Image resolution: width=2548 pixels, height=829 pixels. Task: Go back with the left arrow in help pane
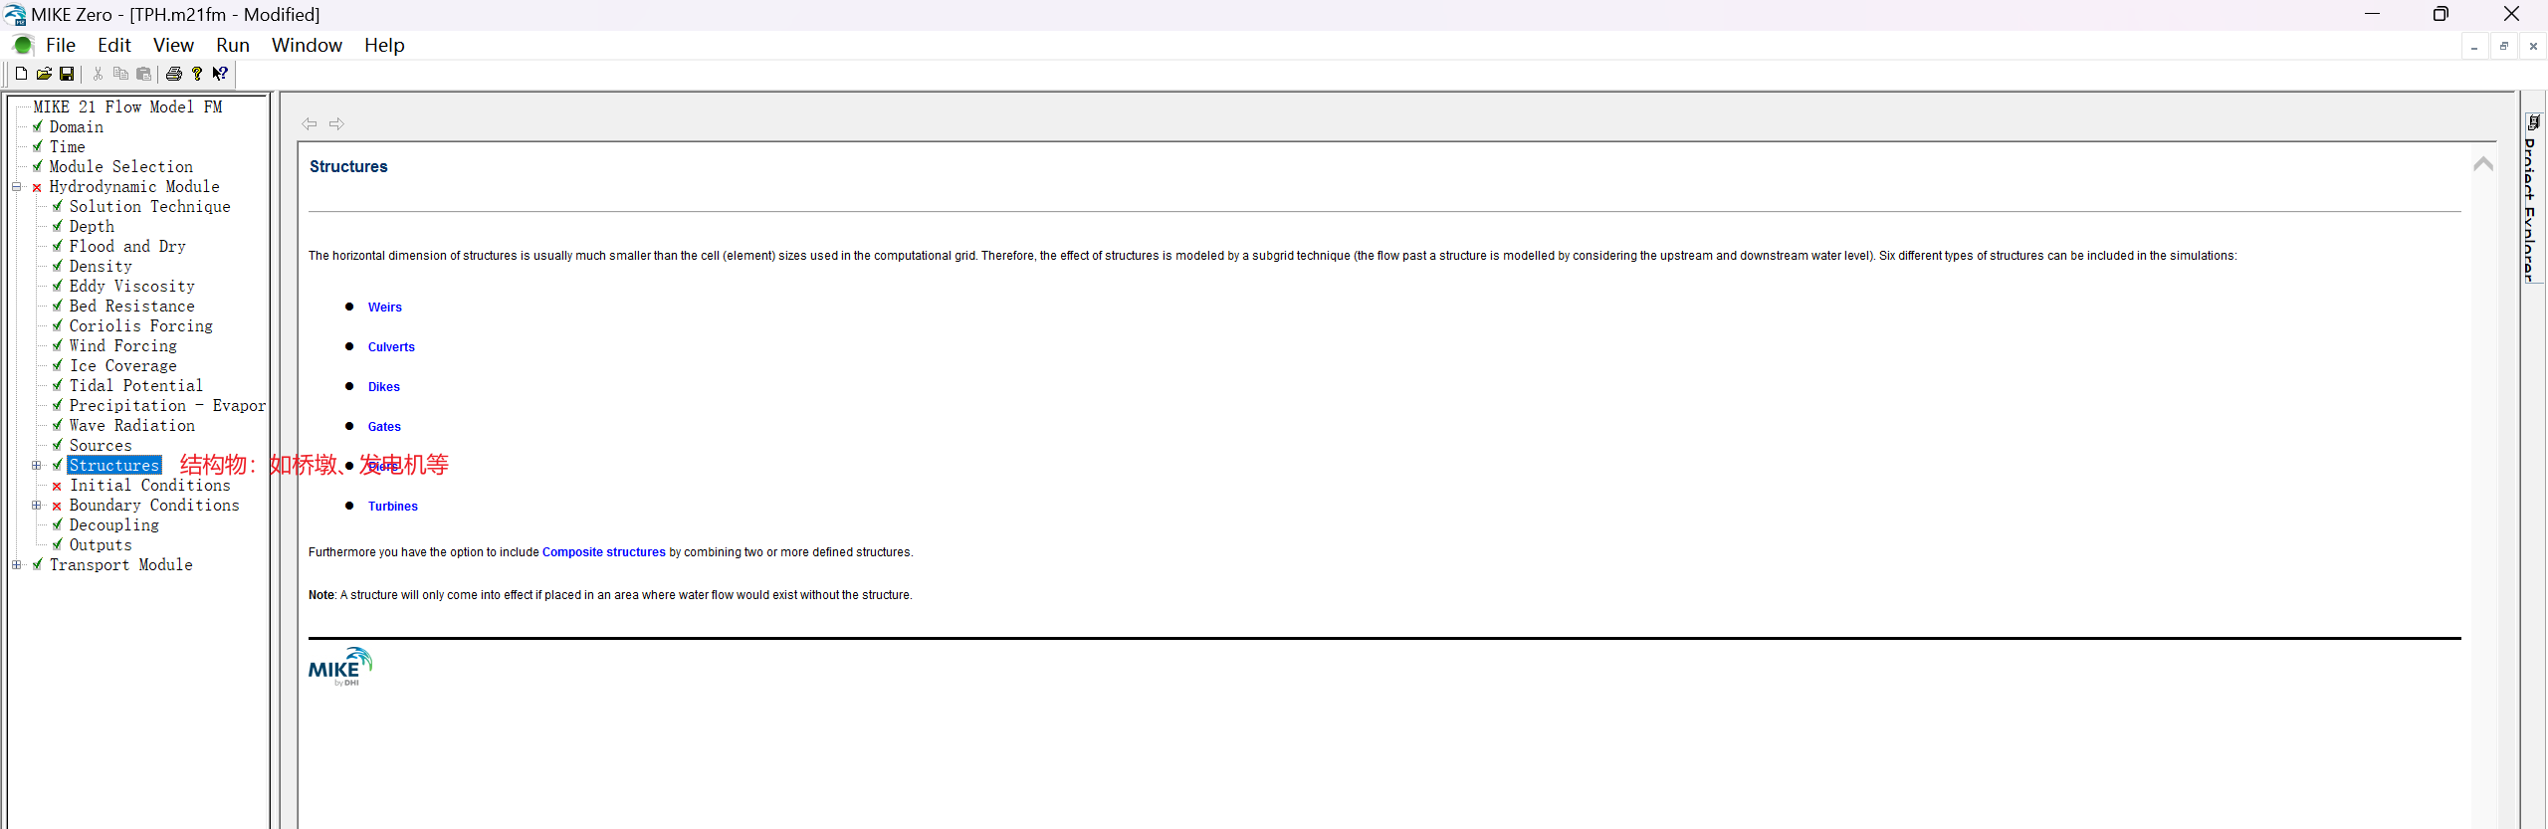(310, 124)
